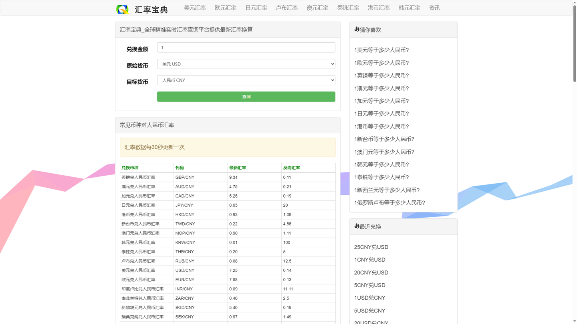Click 印度卢比兑人民币汇率 in the table
The width and height of the screenshot is (577, 324).
point(143,289)
